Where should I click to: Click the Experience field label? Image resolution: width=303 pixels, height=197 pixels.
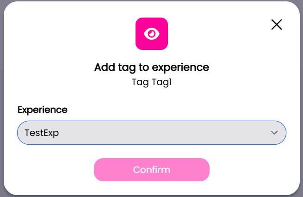(x=43, y=110)
